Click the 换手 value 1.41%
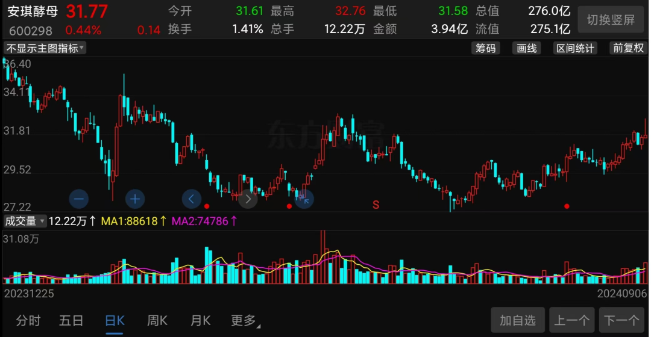This screenshot has width=651, height=337. point(248,29)
